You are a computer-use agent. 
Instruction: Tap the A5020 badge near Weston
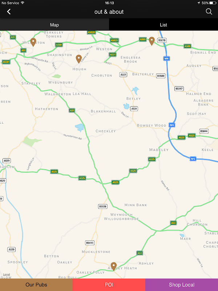tap(114, 40)
